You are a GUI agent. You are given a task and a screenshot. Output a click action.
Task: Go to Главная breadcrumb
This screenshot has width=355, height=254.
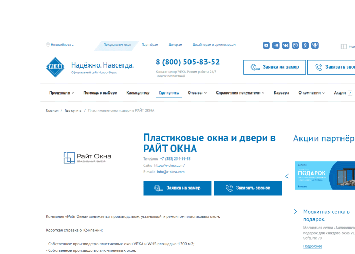pyautogui.click(x=52, y=110)
